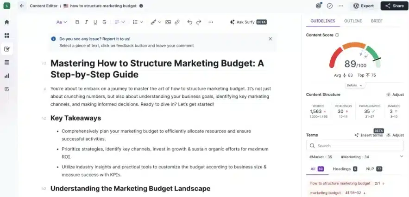Switch to the Outline tab
This screenshot has width=409, height=197.
pyautogui.click(x=353, y=21)
